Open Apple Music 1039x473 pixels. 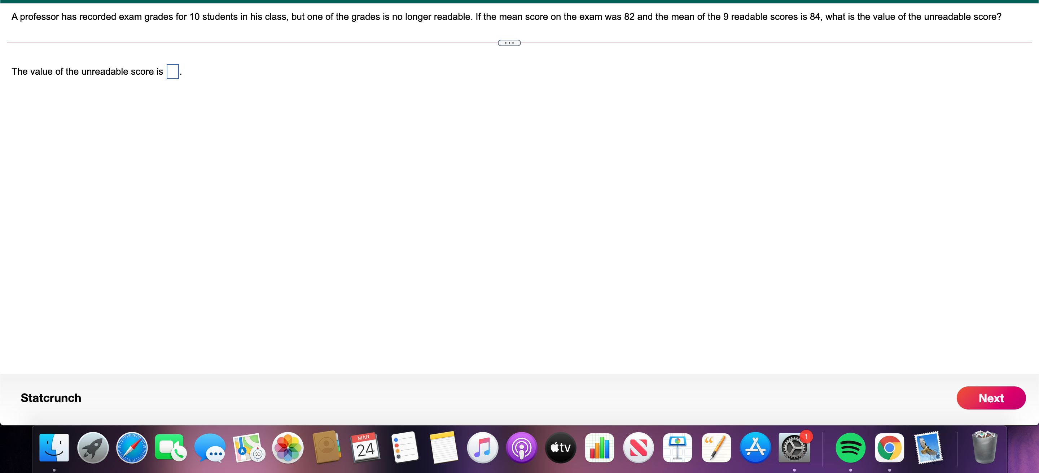point(483,448)
